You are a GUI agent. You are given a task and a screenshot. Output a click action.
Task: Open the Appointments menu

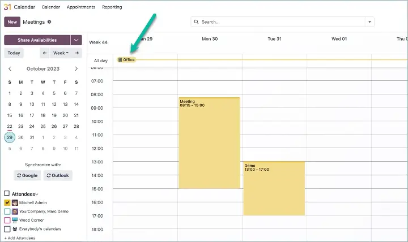[80, 7]
